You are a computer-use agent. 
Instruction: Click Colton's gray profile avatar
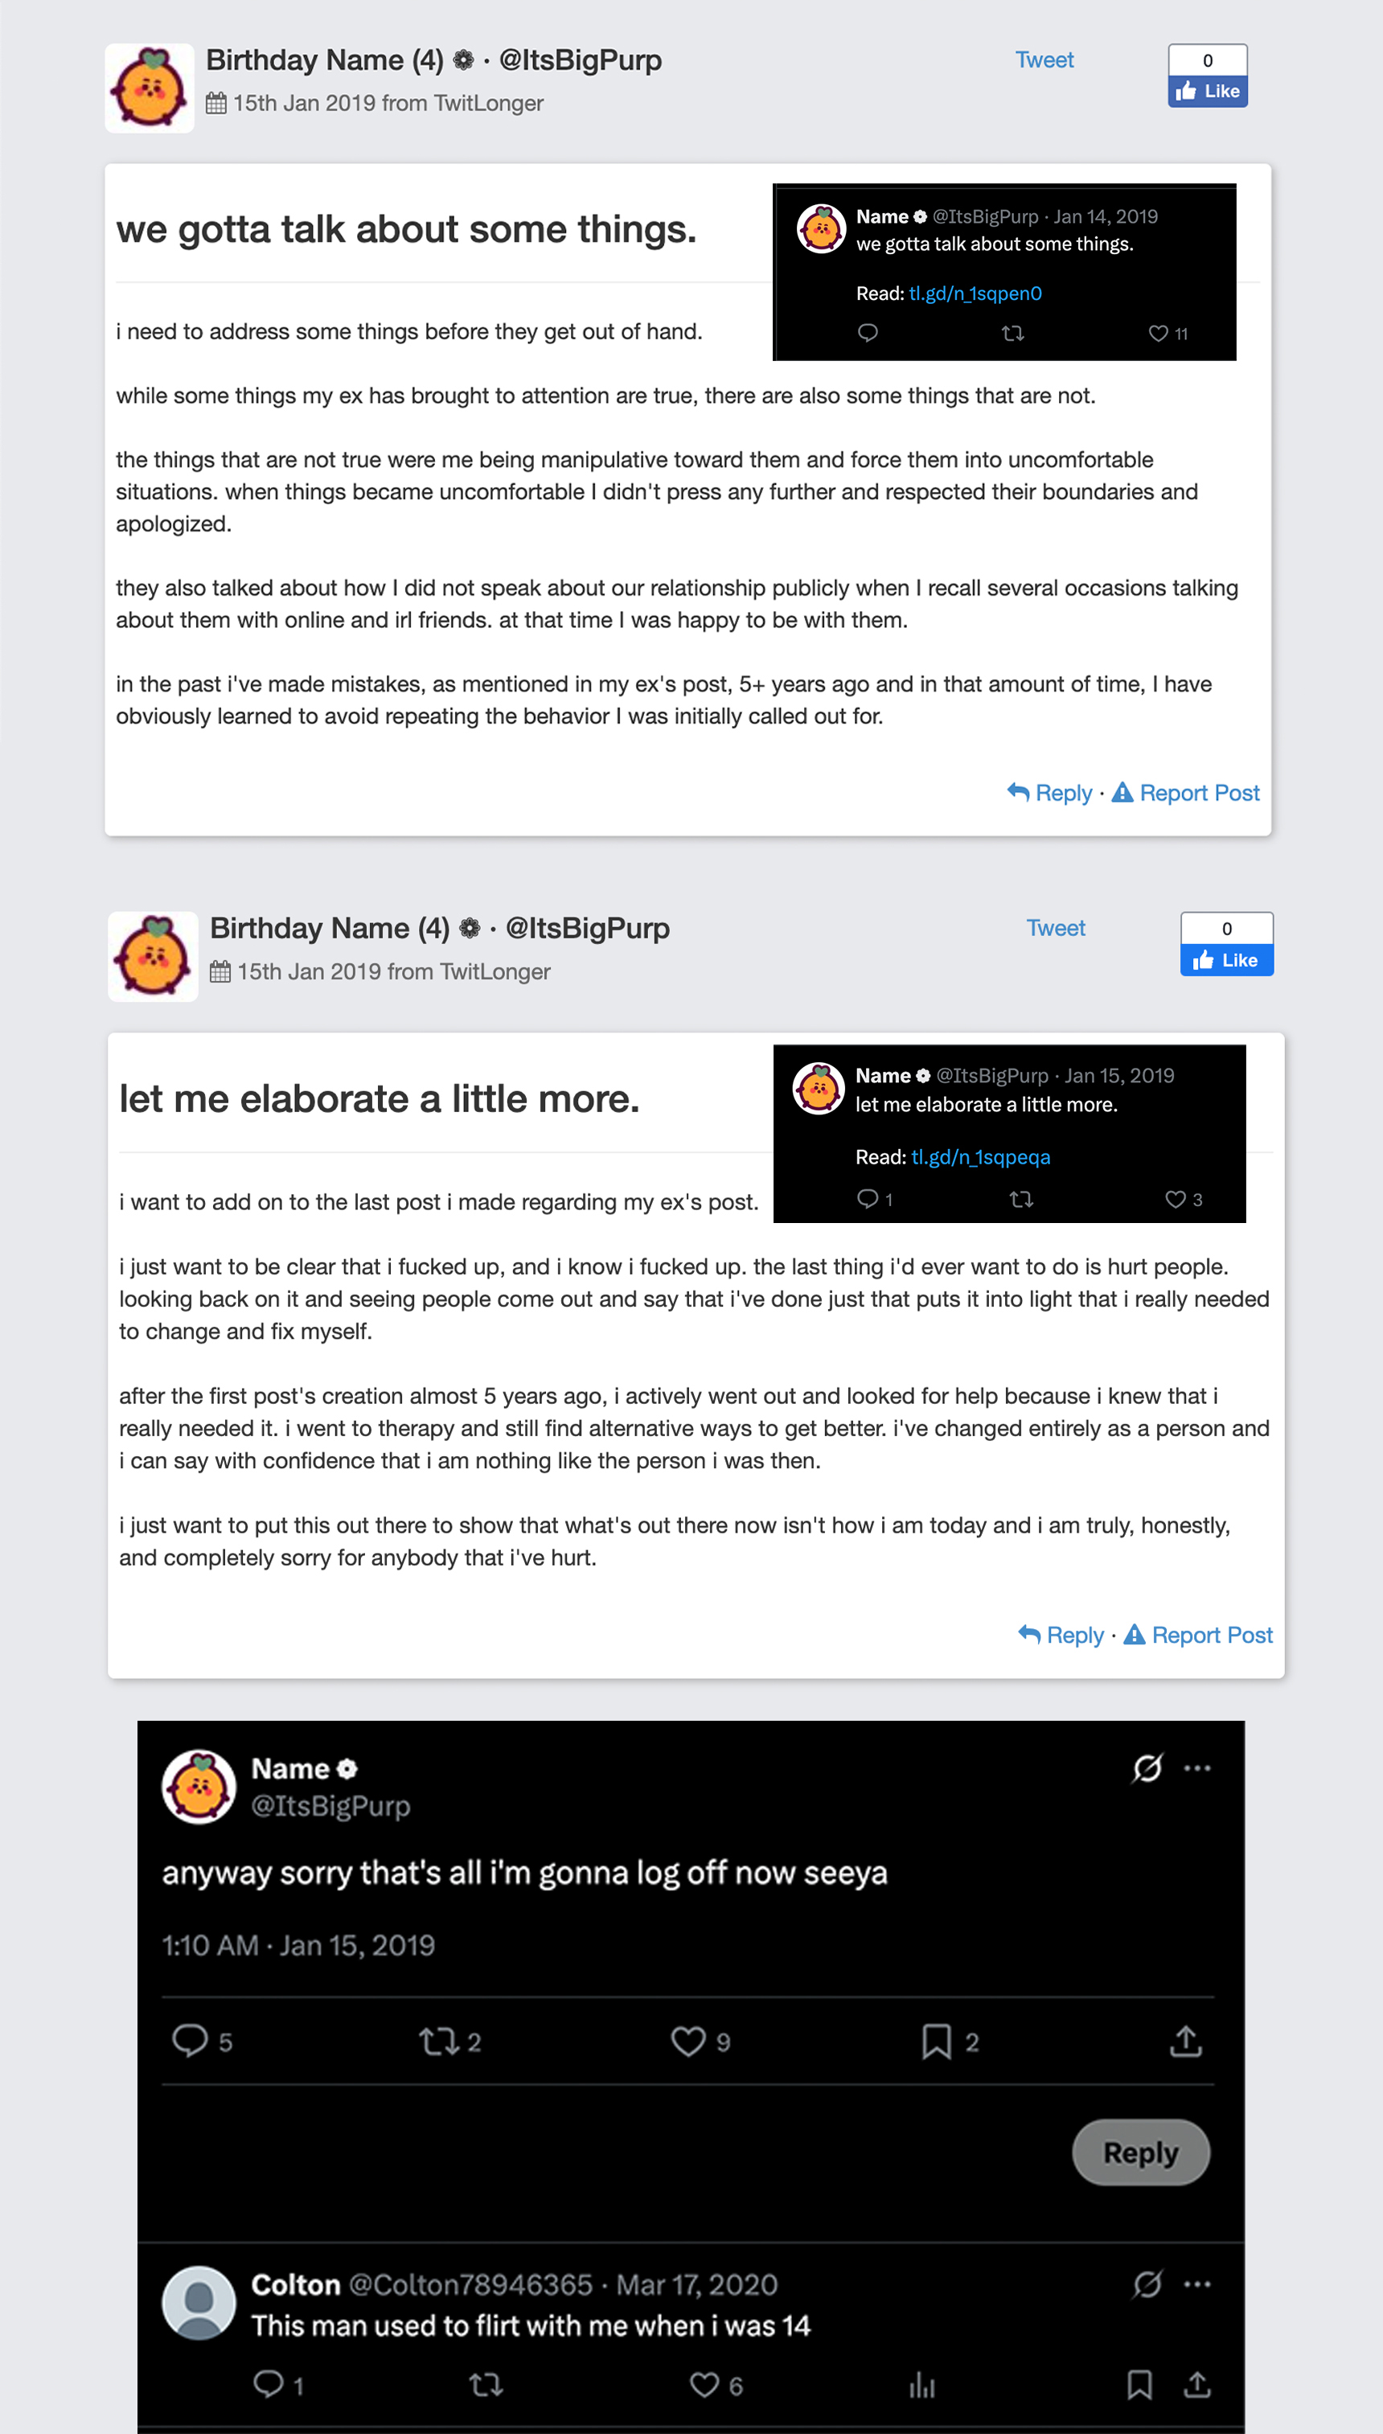[199, 2303]
